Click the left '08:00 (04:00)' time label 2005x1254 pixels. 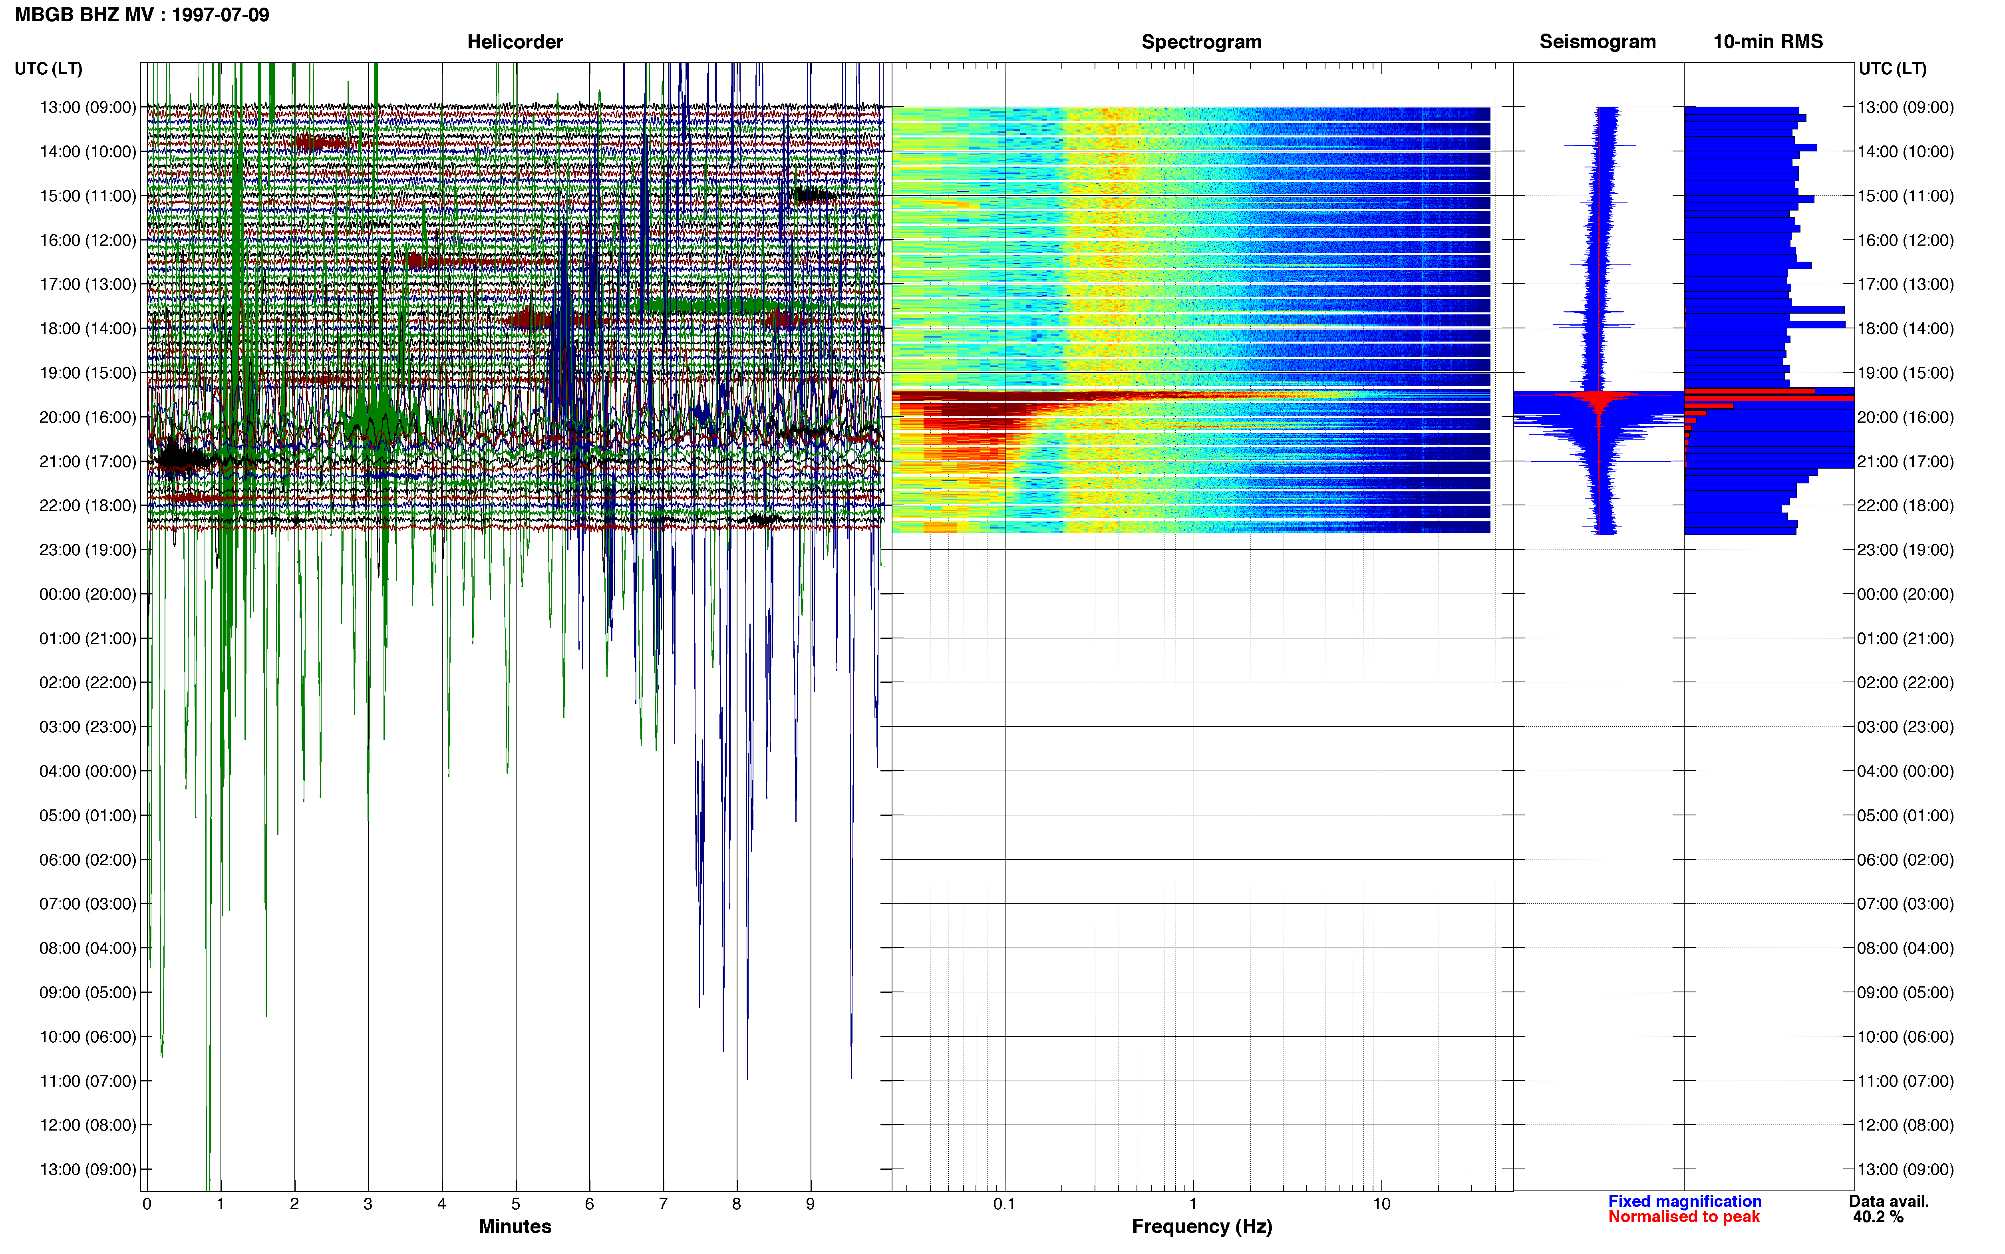coord(88,948)
